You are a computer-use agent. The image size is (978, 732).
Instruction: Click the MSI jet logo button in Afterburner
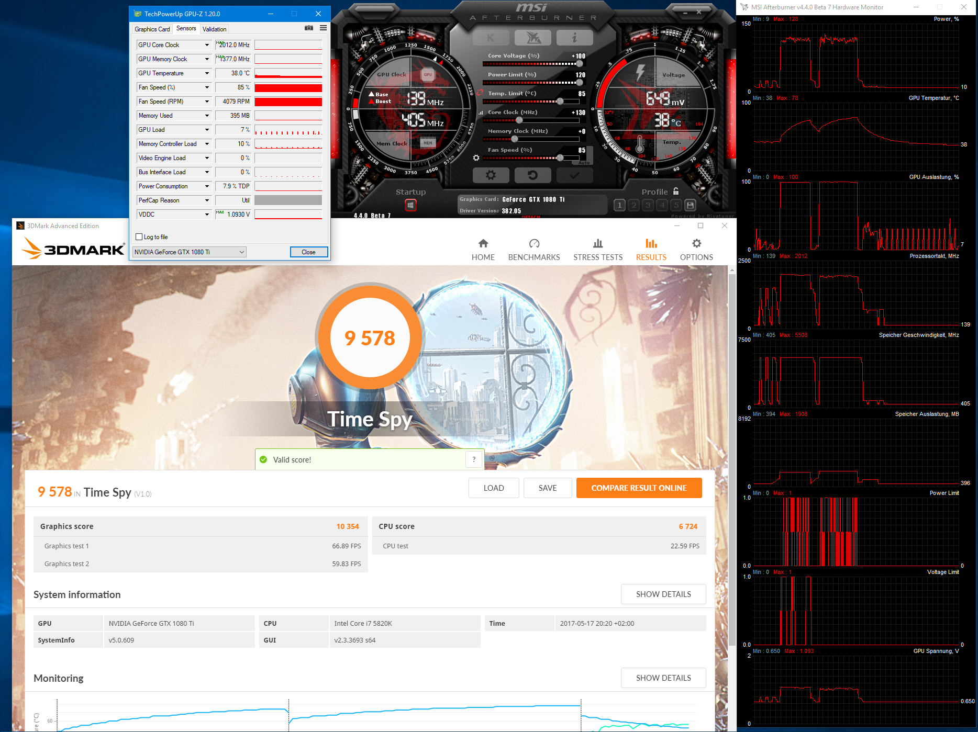pyautogui.click(x=532, y=38)
